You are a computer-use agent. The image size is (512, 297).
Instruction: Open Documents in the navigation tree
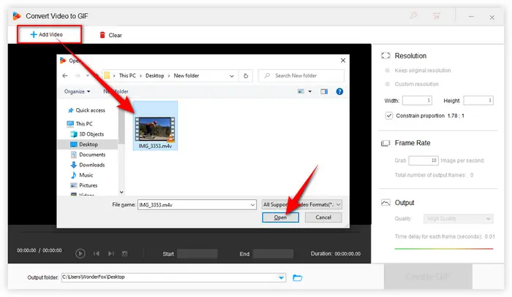(89, 155)
